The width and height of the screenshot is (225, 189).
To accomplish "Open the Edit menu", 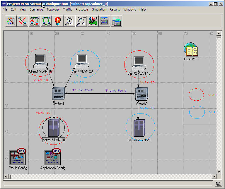I will point(14,9).
